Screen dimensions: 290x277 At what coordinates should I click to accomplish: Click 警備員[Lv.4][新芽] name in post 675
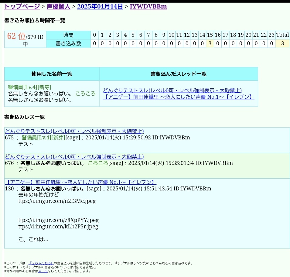click(x=43, y=138)
